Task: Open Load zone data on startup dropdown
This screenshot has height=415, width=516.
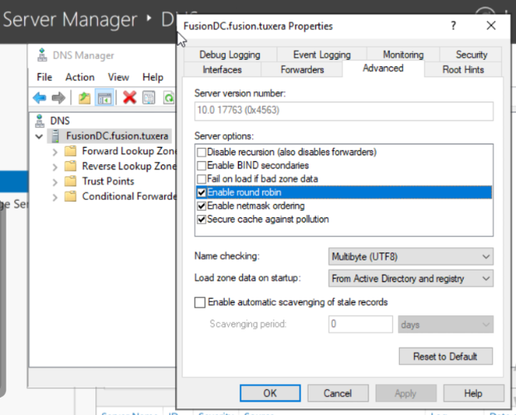Action: [411, 279]
